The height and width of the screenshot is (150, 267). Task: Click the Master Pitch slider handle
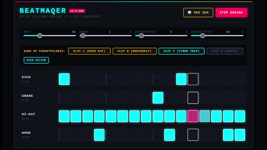(203, 36)
